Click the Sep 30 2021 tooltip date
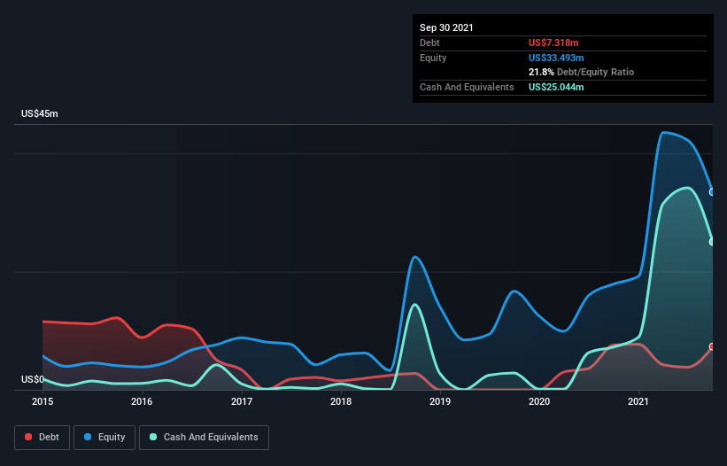727x466 pixels. (446, 27)
